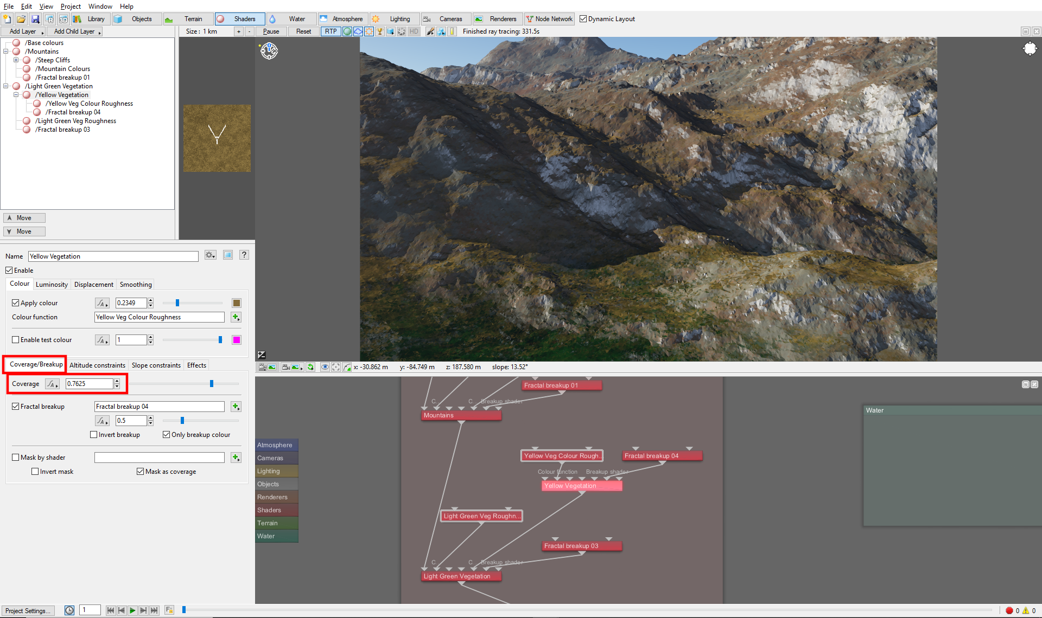The width and height of the screenshot is (1042, 618).
Task: Click the Pause render button
Action: [x=271, y=31]
